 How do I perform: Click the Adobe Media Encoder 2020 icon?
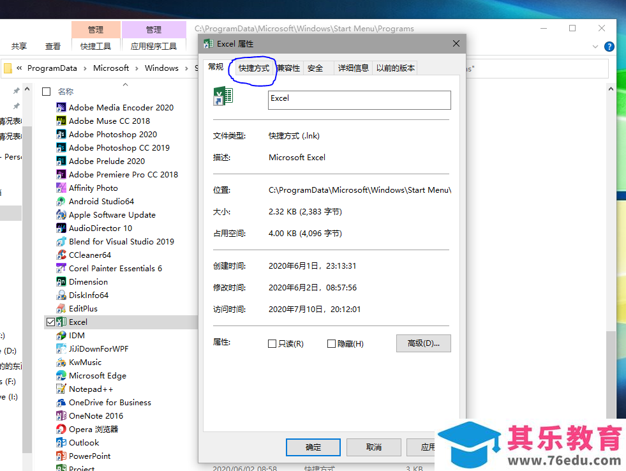pyautogui.click(x=61, y=107)
